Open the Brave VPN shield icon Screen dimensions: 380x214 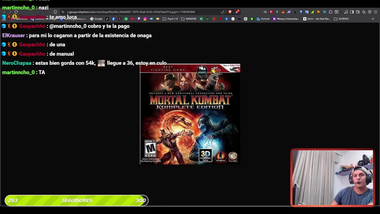click(x=370, y=12)
